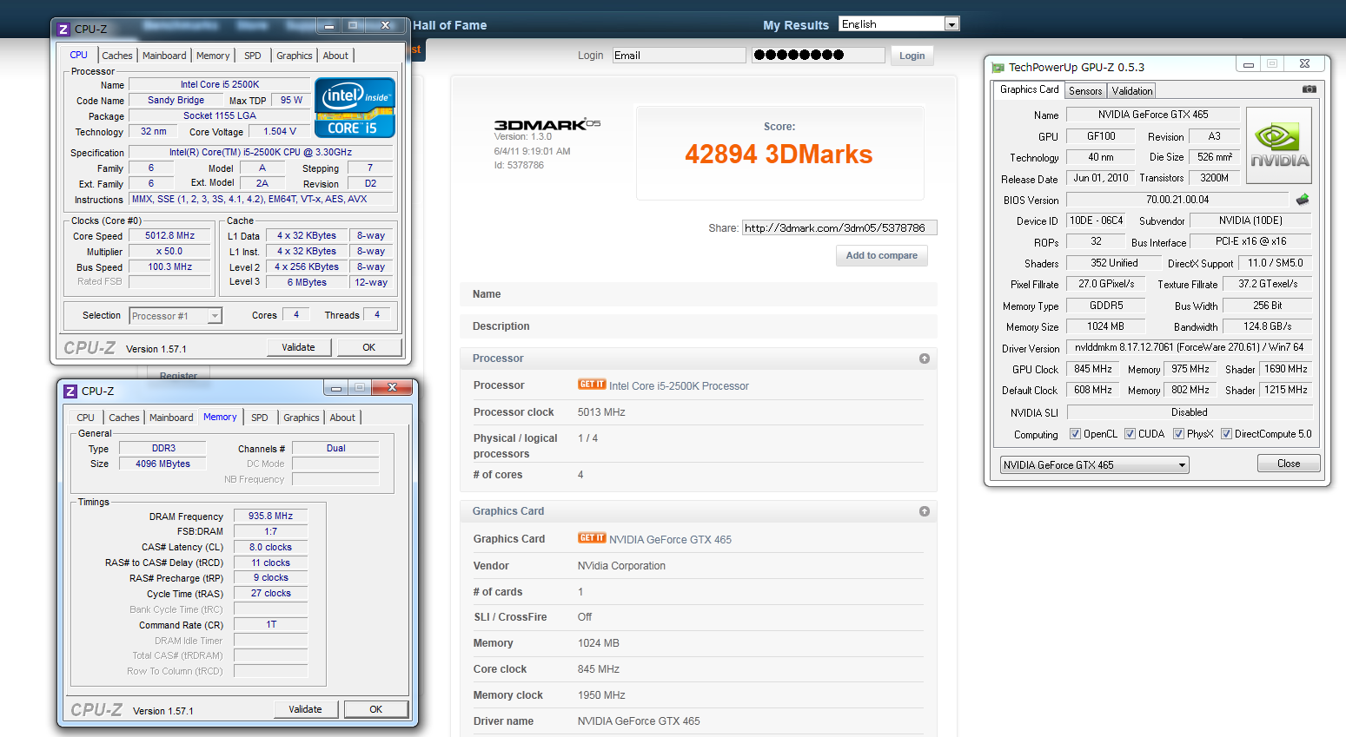The width and height of the screenshot is (1346, 737).
Task: Click the Driver Version field in GPU-Z
Action: click(x=1190, y=347)
